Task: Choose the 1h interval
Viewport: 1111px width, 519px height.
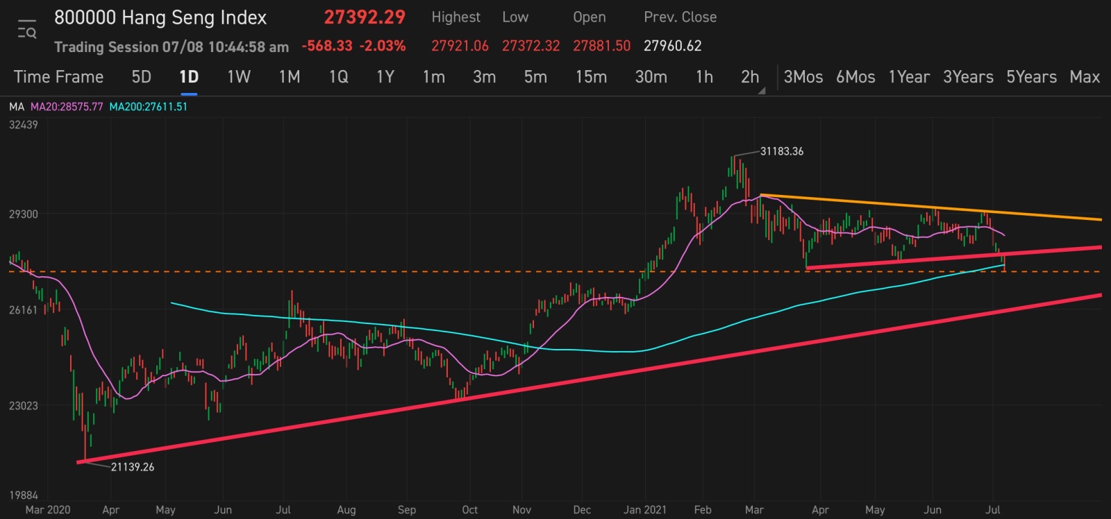Action: (x=705, y=77)
